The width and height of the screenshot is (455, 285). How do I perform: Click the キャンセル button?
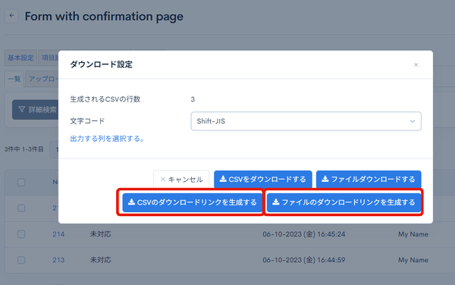(181, 180)
